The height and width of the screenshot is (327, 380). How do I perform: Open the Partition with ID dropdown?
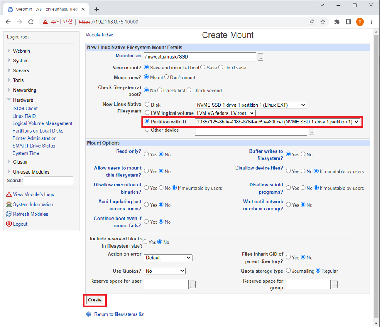(277, 122)
